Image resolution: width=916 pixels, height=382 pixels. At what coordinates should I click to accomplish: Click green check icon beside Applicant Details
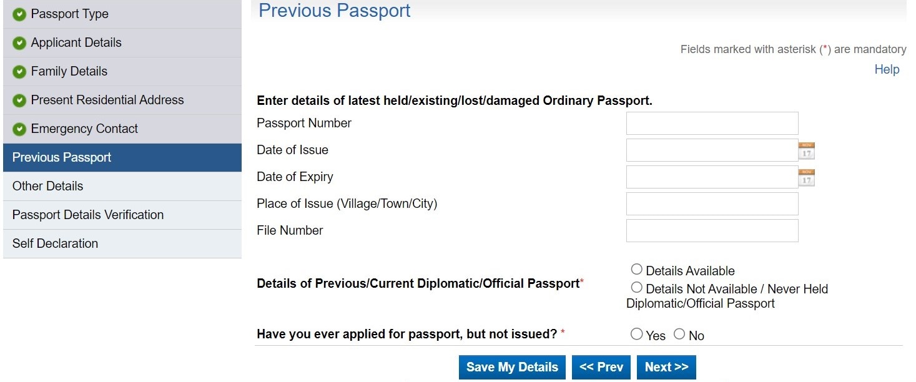pos(19,43)
